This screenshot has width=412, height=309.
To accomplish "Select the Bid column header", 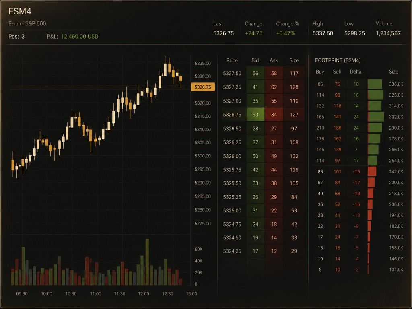I will click(255, 60).
